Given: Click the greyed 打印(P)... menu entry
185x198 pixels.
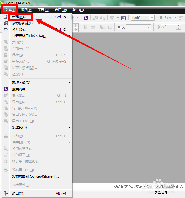Looking at the screenshot, I should [x=37, y=136].
